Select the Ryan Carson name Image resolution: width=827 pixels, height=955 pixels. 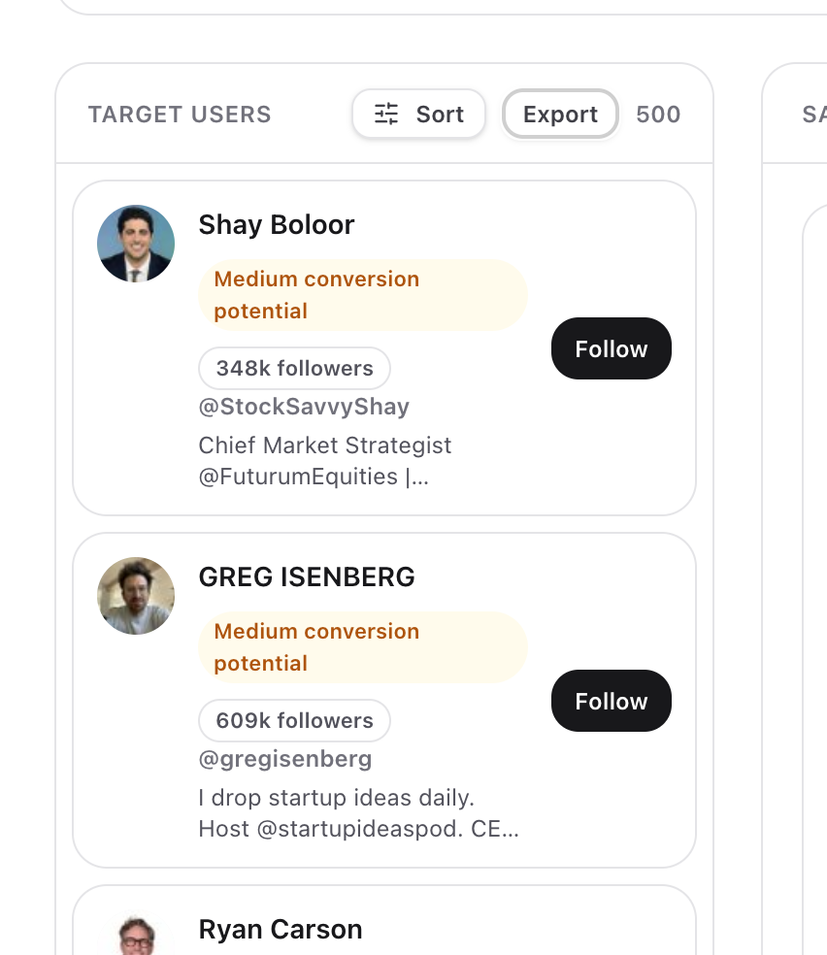tap(281, 930)
